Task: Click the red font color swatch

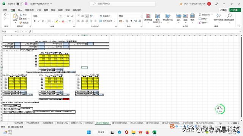Action: click(63, 21)
